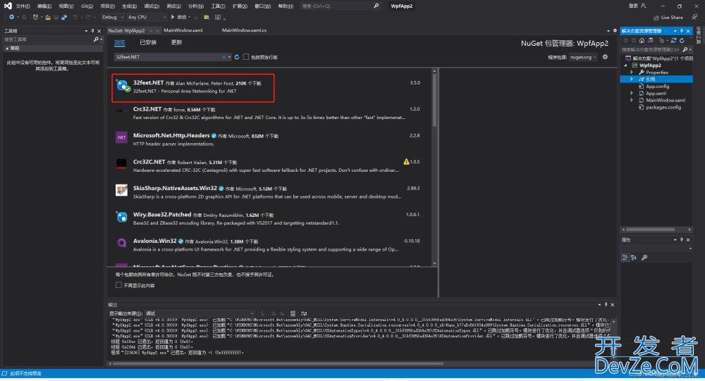Open the 文件(F) menu

click(x=23, y=6)
